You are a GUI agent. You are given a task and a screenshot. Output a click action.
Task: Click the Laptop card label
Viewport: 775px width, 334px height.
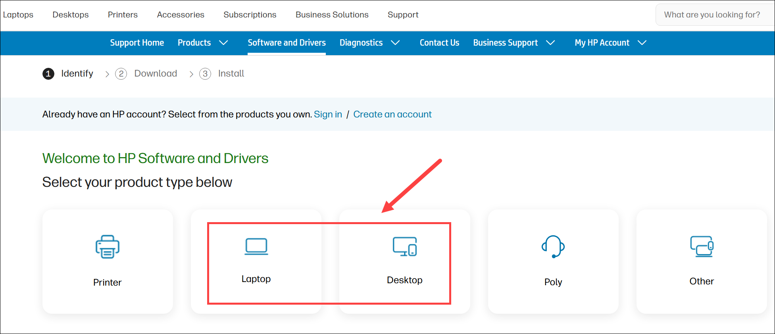click(256, 279)
